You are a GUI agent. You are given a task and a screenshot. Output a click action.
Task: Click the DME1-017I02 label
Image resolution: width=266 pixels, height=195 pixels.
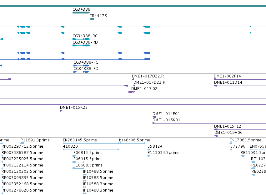point(144,89)
